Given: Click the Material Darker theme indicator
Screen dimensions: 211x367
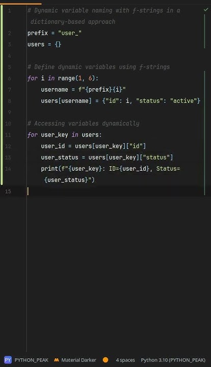Looking at the screenshot, I should 75,360.
